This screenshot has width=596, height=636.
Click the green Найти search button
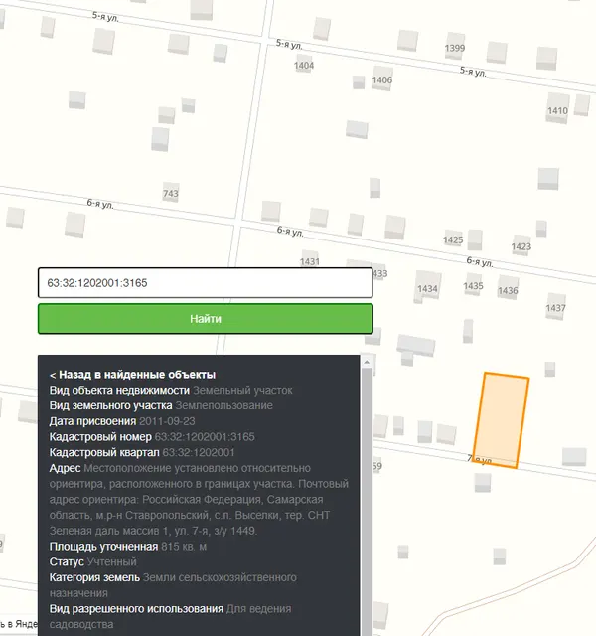(x=206, y=319)
